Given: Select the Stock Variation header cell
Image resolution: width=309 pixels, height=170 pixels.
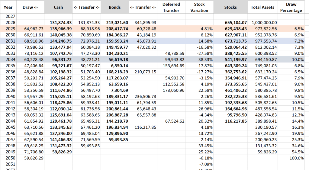Looking at the screenshot, I should coord(199,7).
